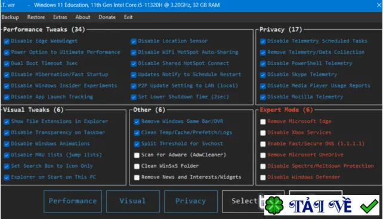Image resolution: width=383 pixels, height=219 pixels.
Task: Open the Extras menu
Action: point(60,17)
